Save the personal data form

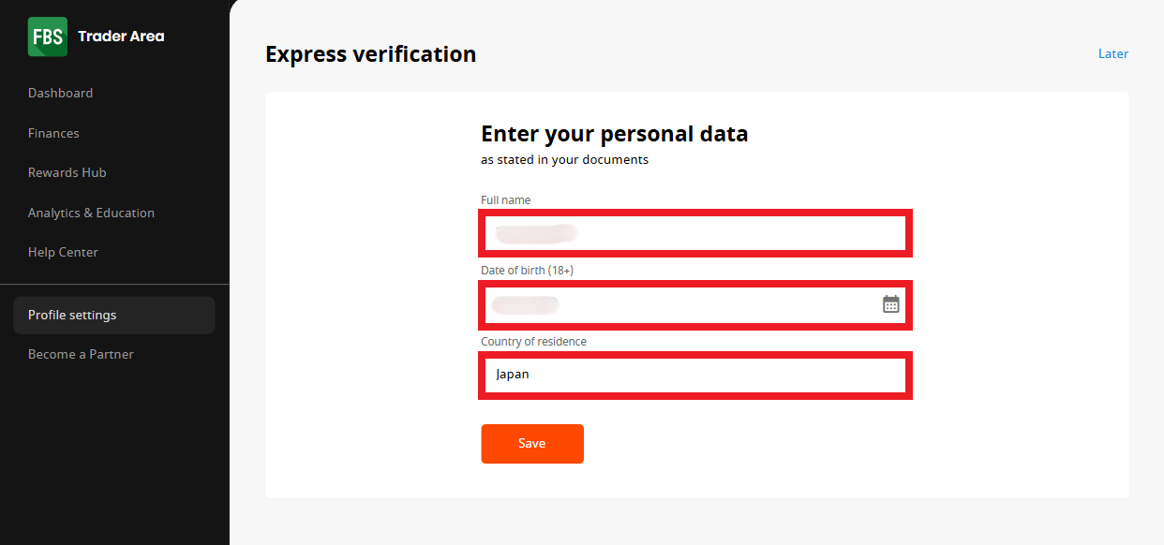(x=532, y=444)
